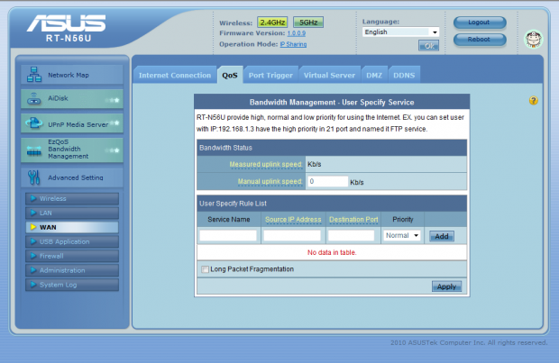Click Source IP Address column link
559x363 pixels.
pyautogui.click(x=293, y=220)
